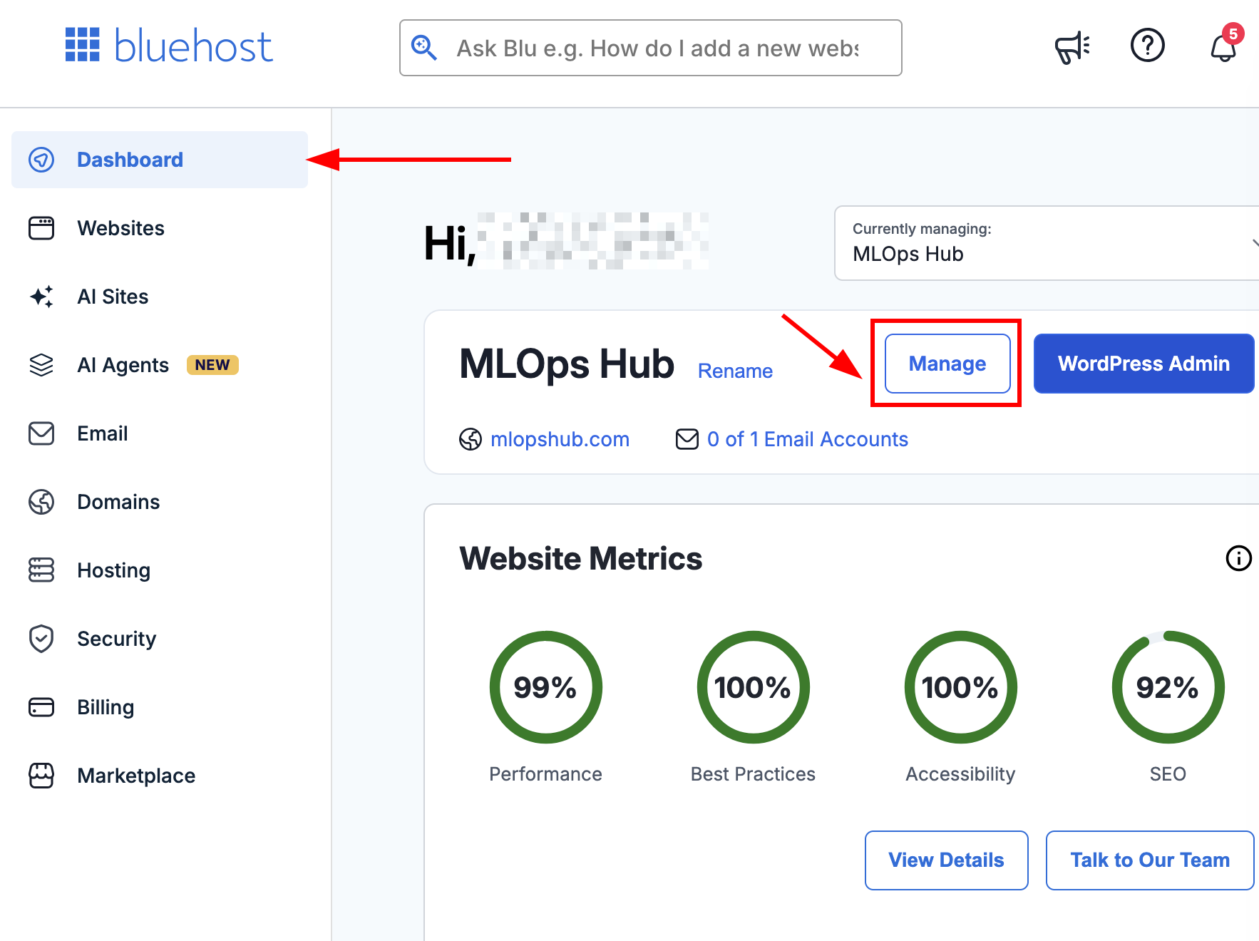This screenshot has width=1259, height=941.
Task: Open the Dashboard menu item
Action: (x=160, y=160)
